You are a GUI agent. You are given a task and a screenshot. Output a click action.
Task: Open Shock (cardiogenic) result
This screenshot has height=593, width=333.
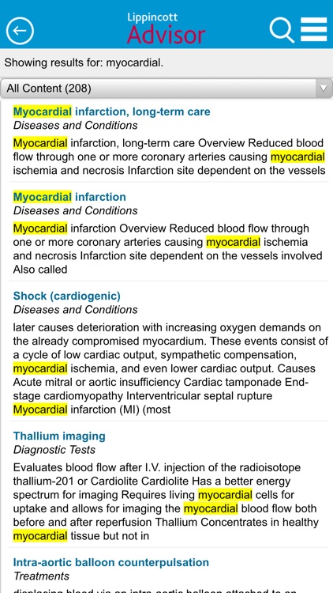[67, 296]
